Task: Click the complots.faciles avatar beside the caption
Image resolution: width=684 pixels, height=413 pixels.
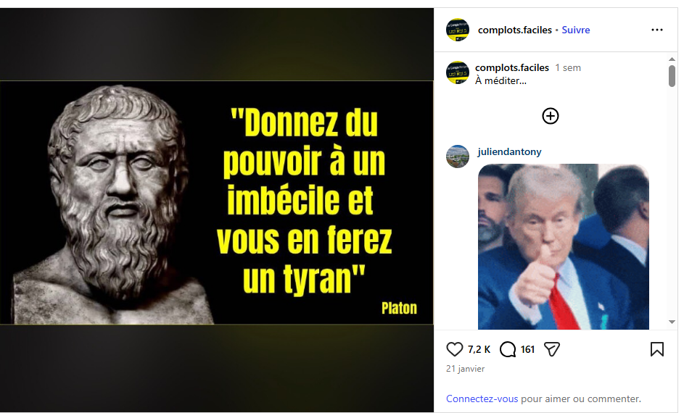Action: coord(458,72)
